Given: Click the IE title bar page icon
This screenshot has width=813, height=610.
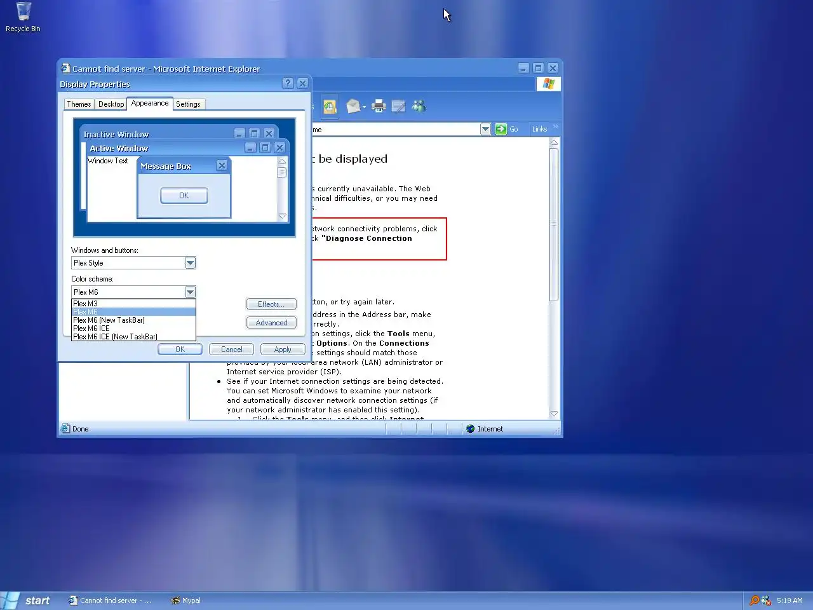Looking at the screenshot, I should click(x=65, y=68).
